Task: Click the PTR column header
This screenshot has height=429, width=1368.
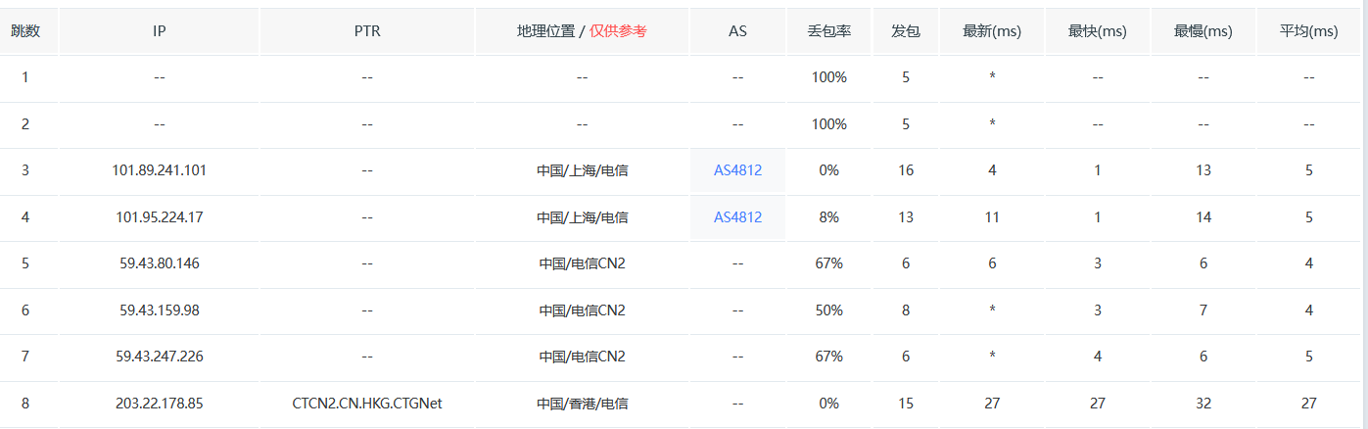Action: [x=367, y=31]
